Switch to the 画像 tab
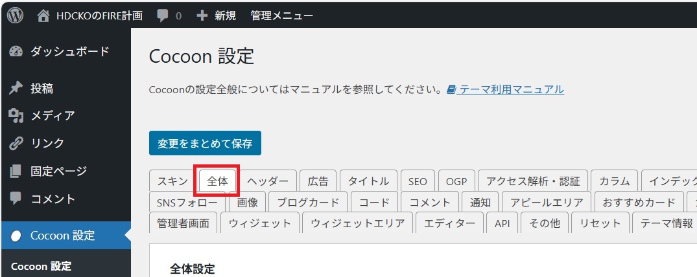 (x=247, y=203)
